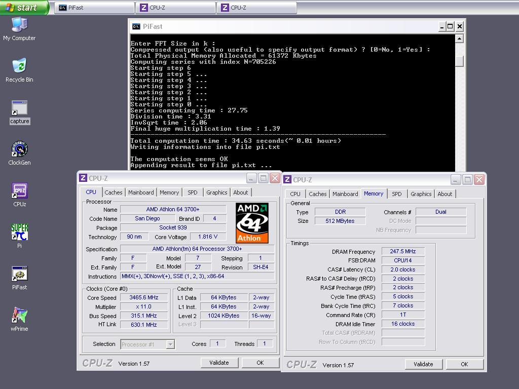Select the capture shortcut icon
This screenshot has height=389, width=519.
[20, 112]
